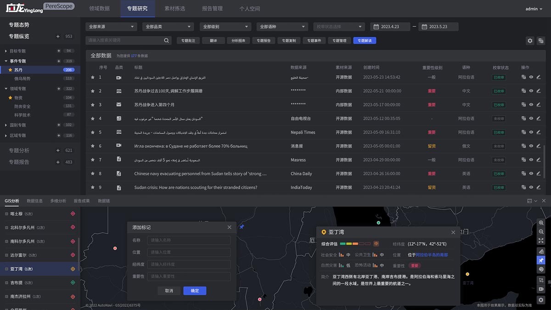Click the search magnifier icon in keyword box

pos(166,40)
